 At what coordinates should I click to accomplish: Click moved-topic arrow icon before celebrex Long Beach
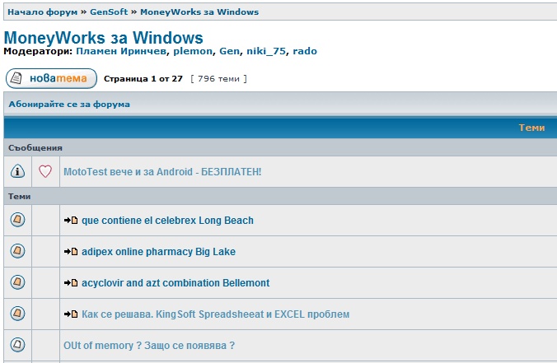[x=71, y=221]
